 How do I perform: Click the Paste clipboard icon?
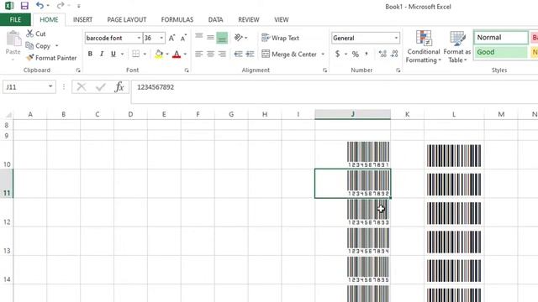(x=13, y=39)
